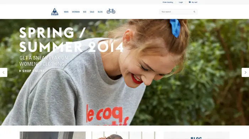Click the Login link

(x=181, y=2)
